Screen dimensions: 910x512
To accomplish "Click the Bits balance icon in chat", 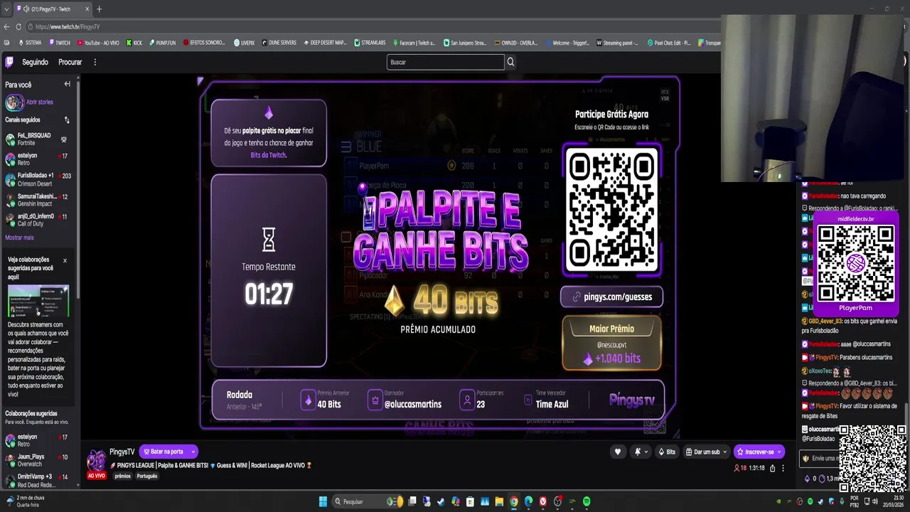I will click(808, 479).
